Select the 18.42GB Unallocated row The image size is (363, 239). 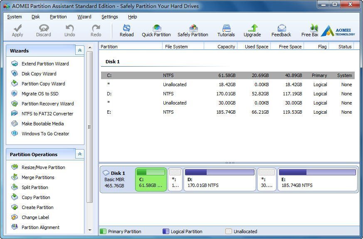click(228, 85)
